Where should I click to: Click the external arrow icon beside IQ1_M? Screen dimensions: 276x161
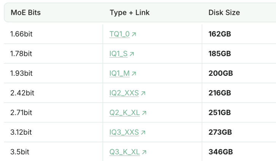click(134, 73)
